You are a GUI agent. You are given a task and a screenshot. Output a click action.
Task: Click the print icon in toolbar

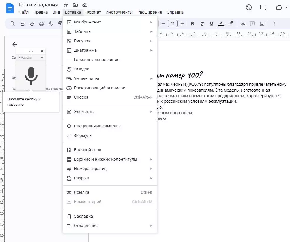[41, 24]
